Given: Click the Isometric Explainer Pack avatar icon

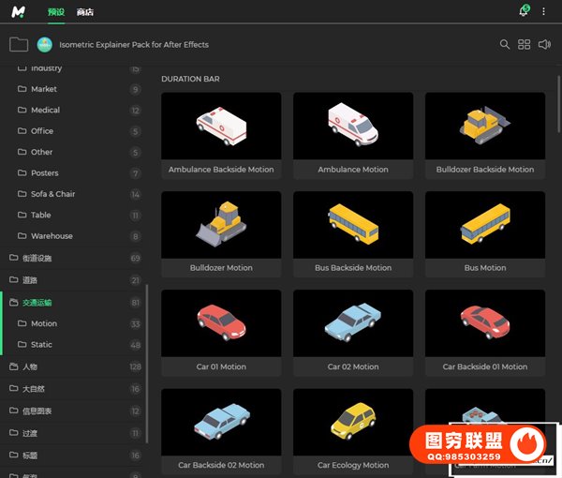Looking at the screenshot, I should [44, 44].
